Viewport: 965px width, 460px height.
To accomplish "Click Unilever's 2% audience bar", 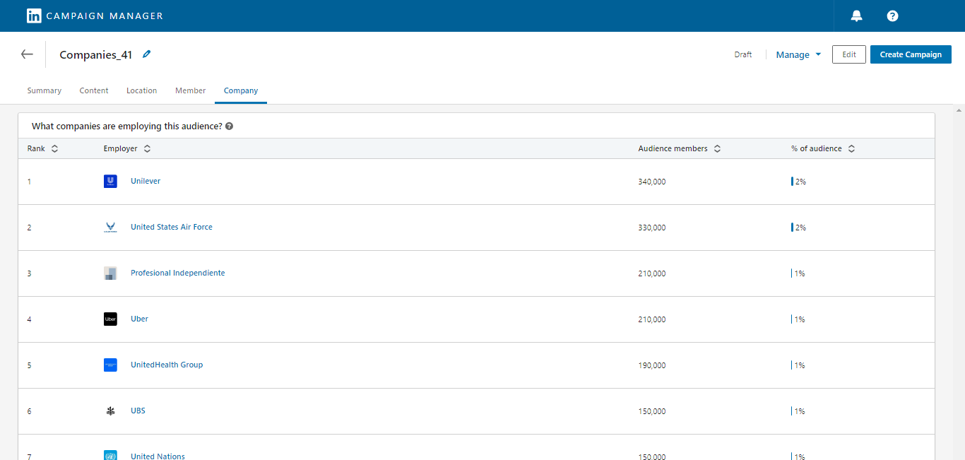I will (x=792, y=182).
